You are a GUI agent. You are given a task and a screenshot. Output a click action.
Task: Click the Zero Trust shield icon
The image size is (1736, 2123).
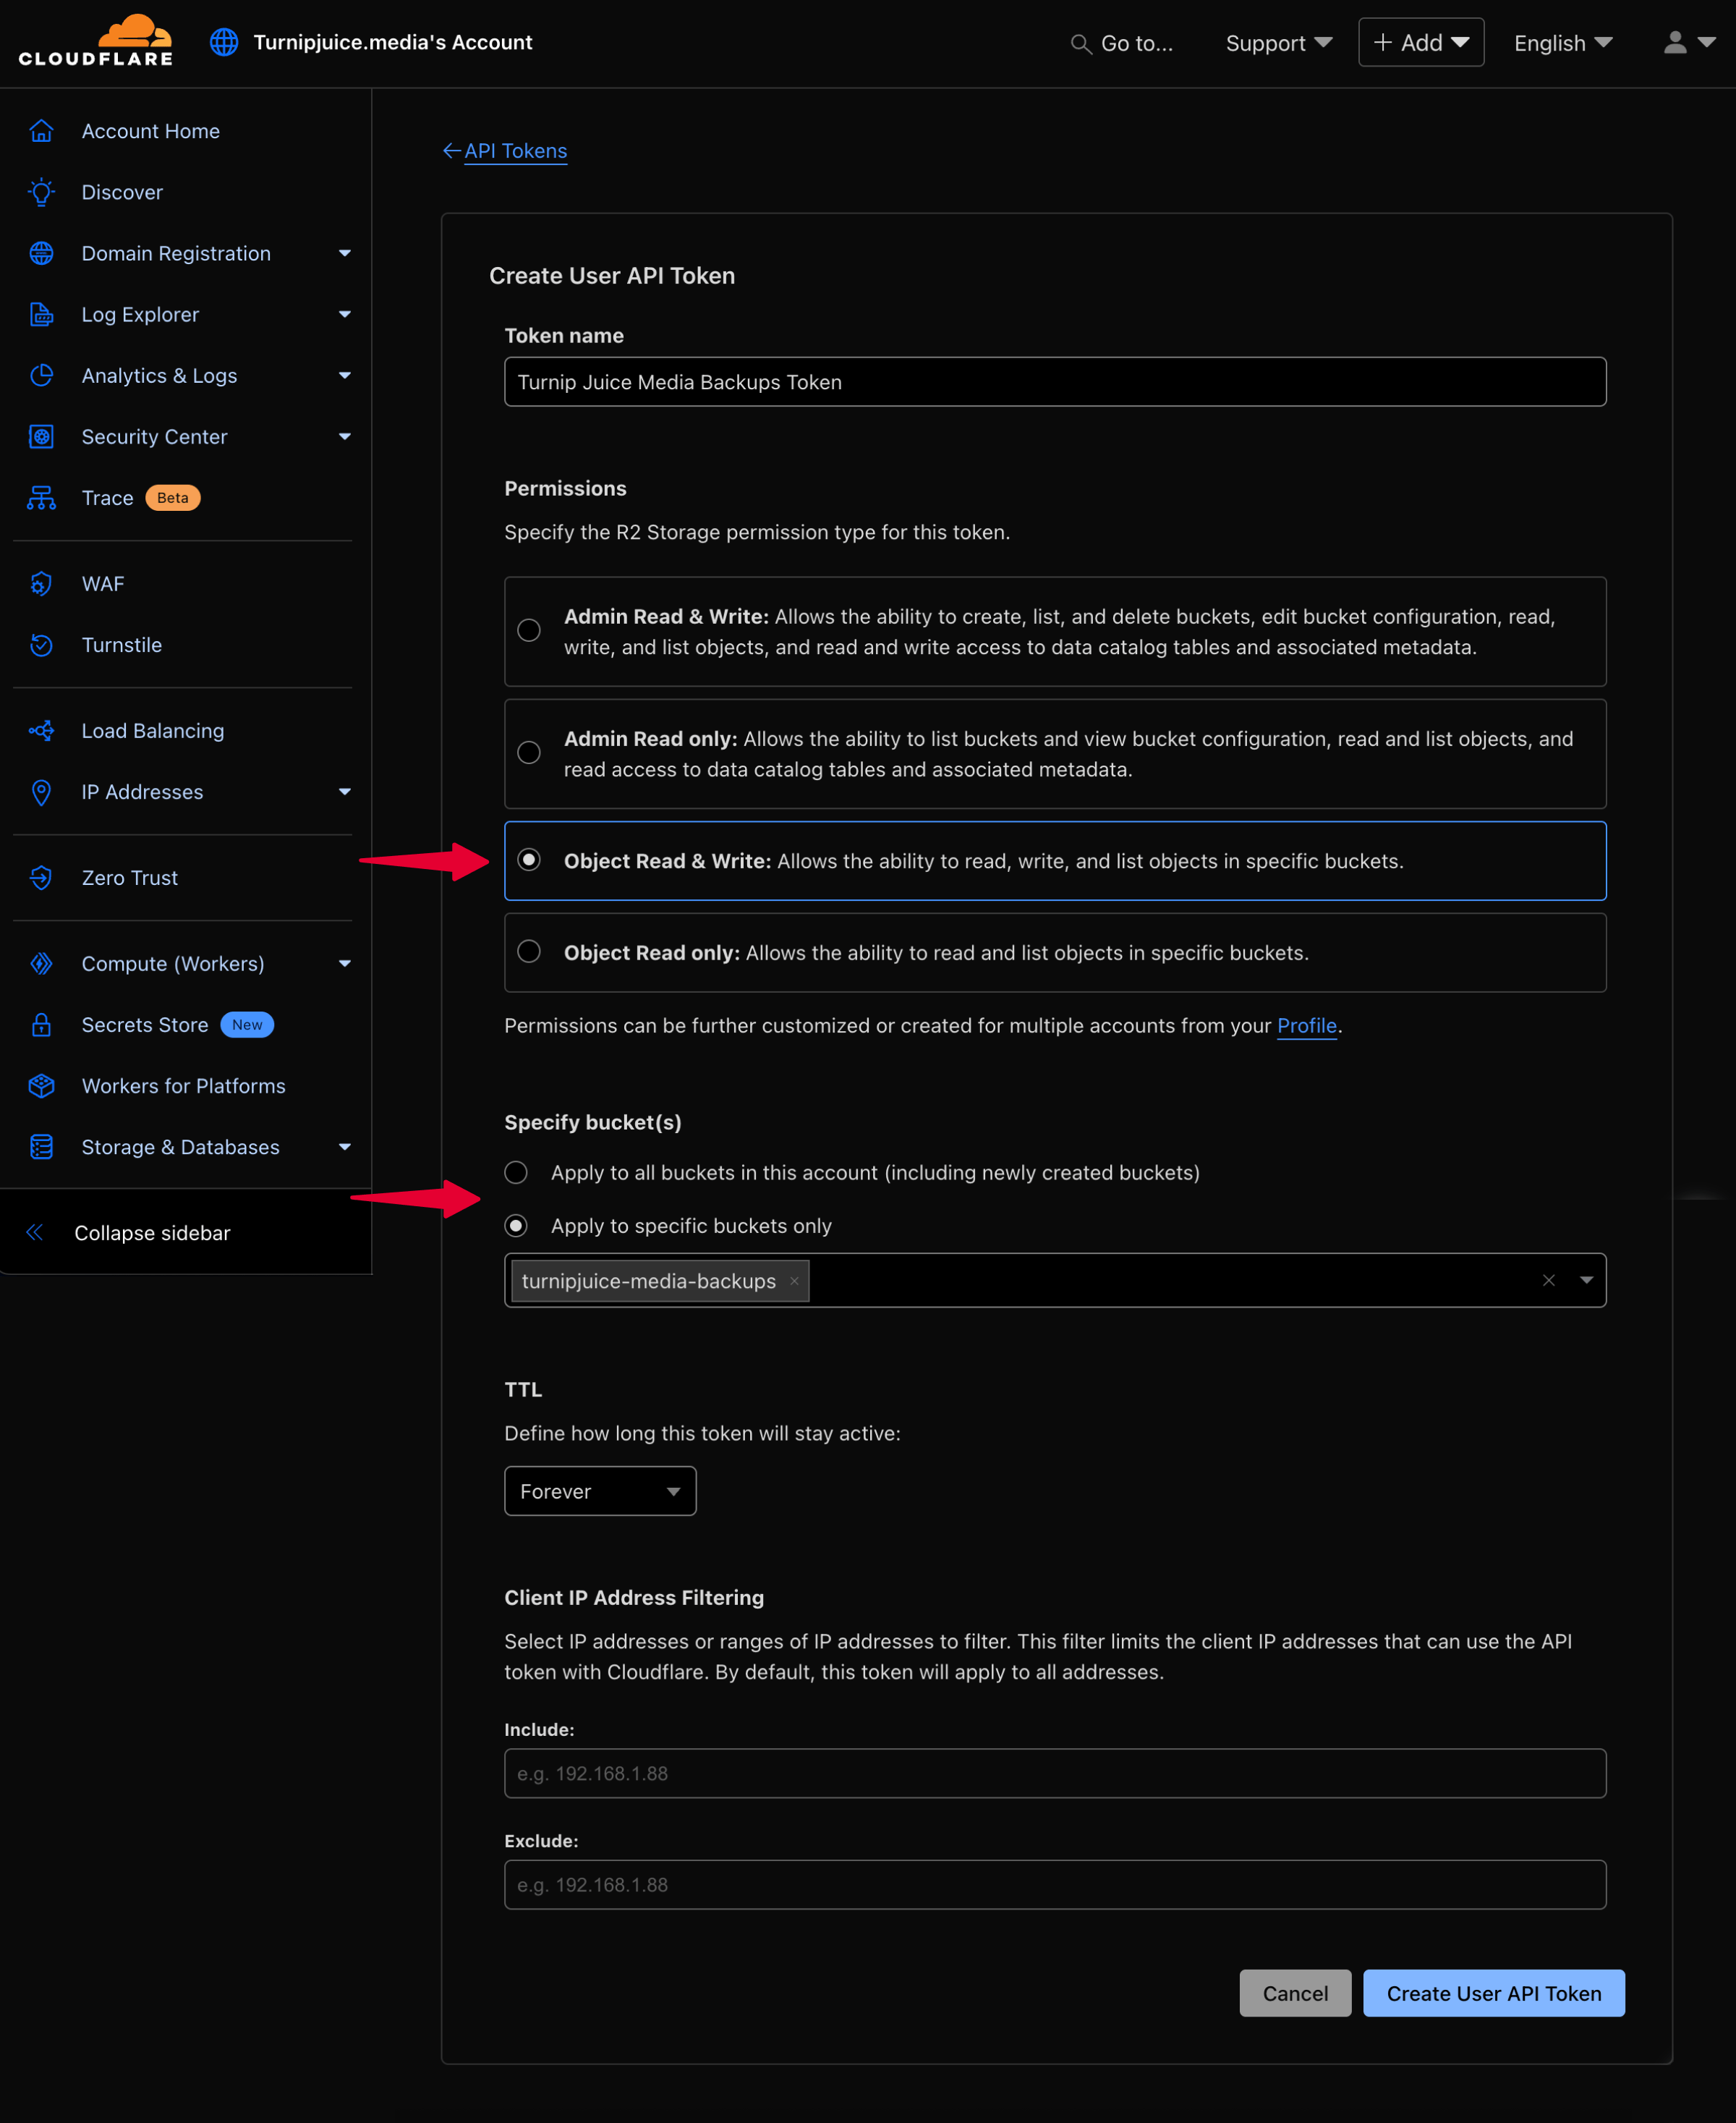point(41,878)
